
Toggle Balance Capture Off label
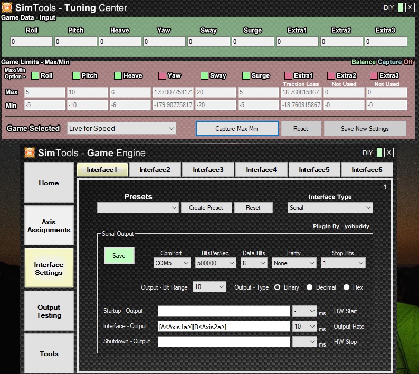[x=382, y=62]
